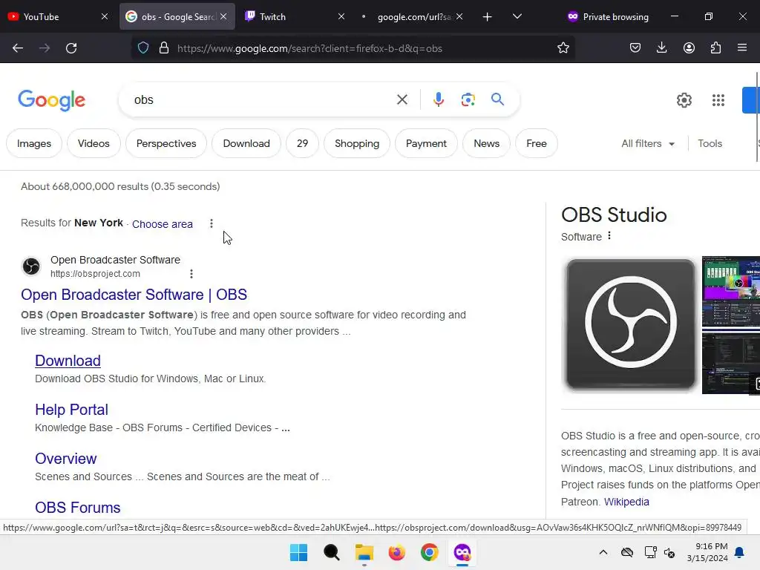Viewport: 760px width, 570px height.
Task: Start voice search with the microphone icon
Action: 438,100
